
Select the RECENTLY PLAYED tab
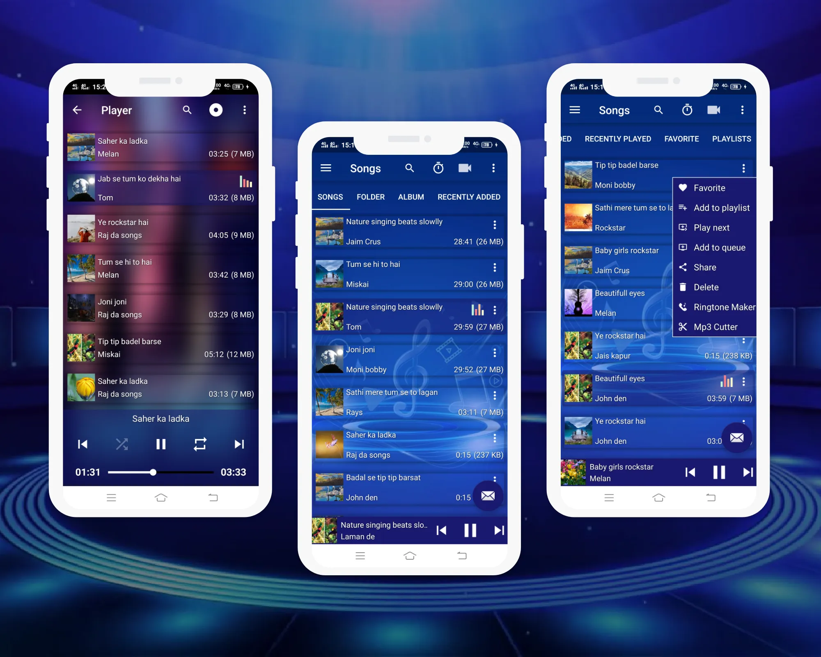[617, 139]
